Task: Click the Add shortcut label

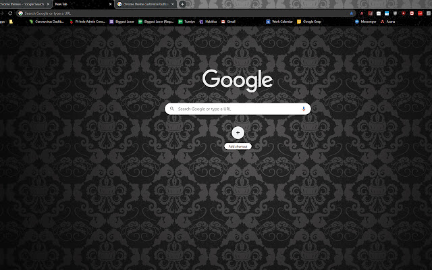Action: click(238, 146)
